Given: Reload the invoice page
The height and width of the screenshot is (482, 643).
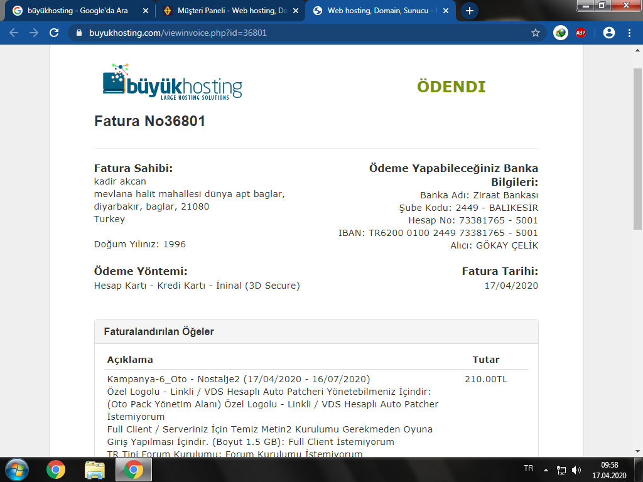Looking at the screenshot, I should coord(54,33).
